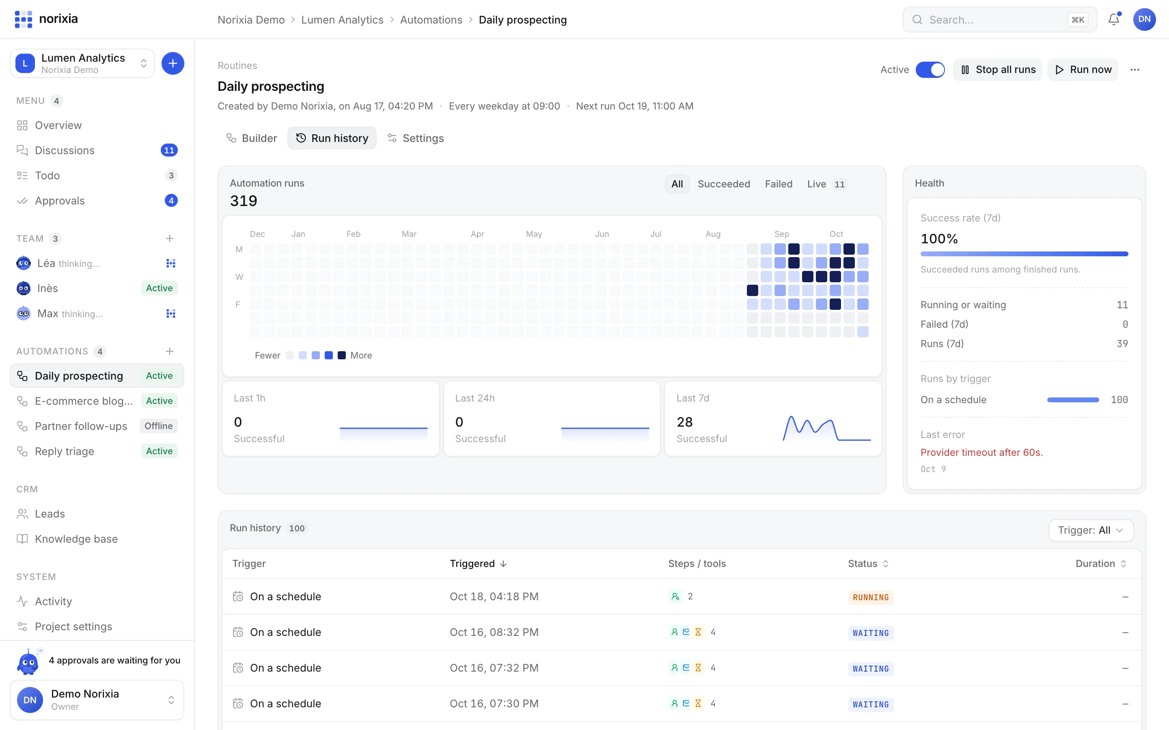Image resolution: width=1169 pixels, height=730 pixels.
Task: Sort by Triggered column
Action: tap(478, 563)
